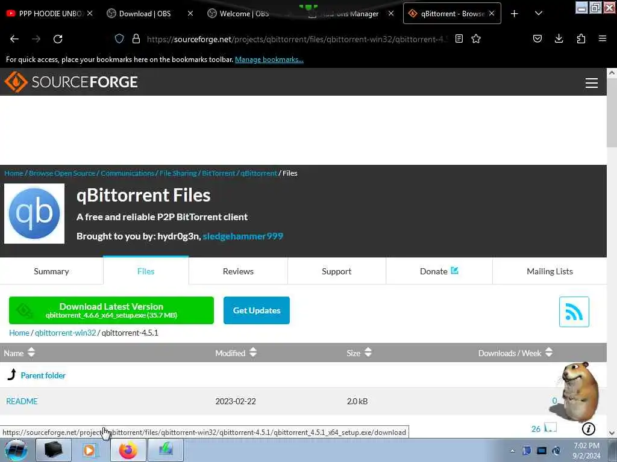Click the Parent folder link

tap(43, 375)
